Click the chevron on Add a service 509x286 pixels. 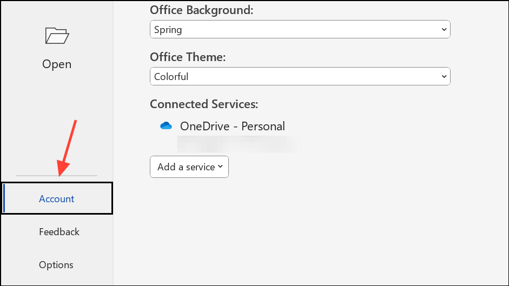pos(220,167)
